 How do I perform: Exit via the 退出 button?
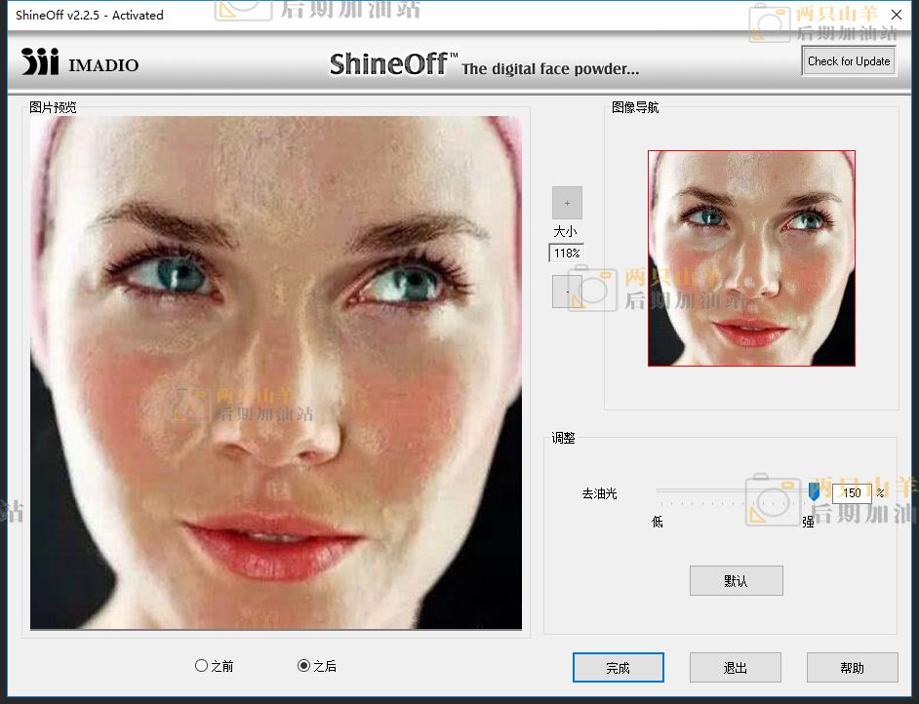pos(735,668)
